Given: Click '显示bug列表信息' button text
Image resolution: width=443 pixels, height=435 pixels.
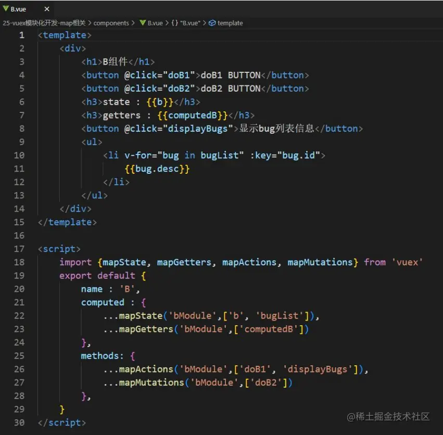Looking at the screenshot, I should coord(276,129).
